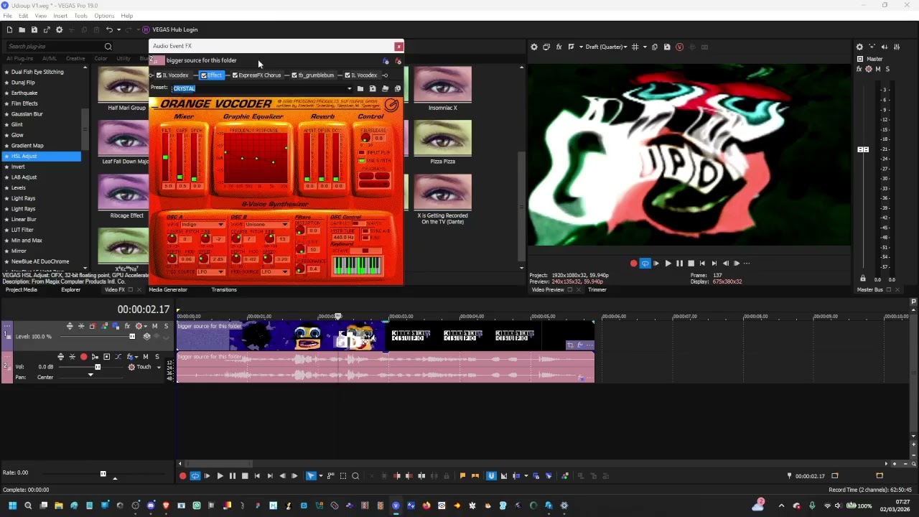Open undo history dropdown arrow
The width and height of the screenshot is (919, 517).
point(118,29)
